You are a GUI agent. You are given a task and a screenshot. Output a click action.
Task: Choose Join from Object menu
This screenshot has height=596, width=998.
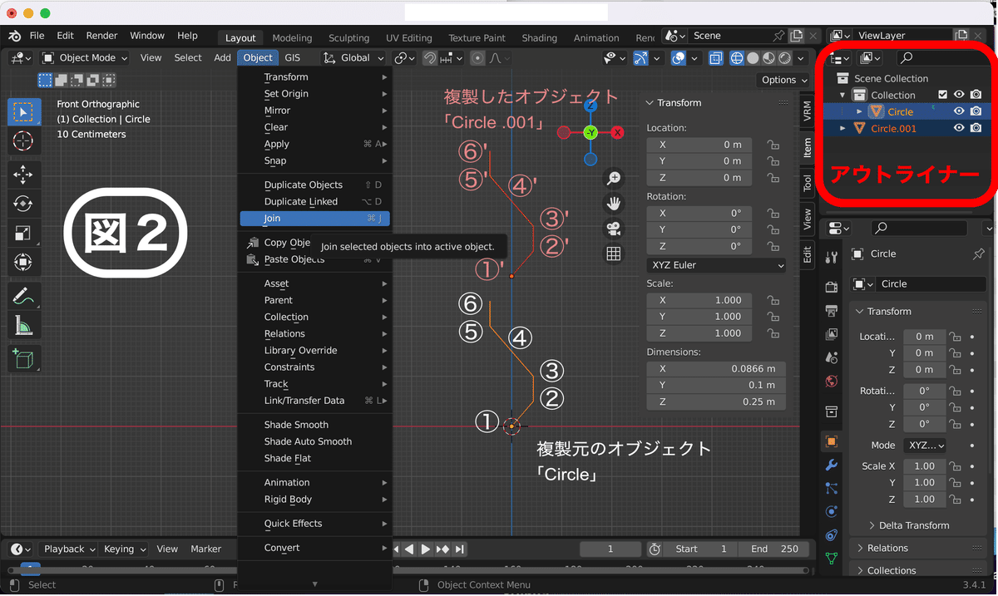click(314, 219)
